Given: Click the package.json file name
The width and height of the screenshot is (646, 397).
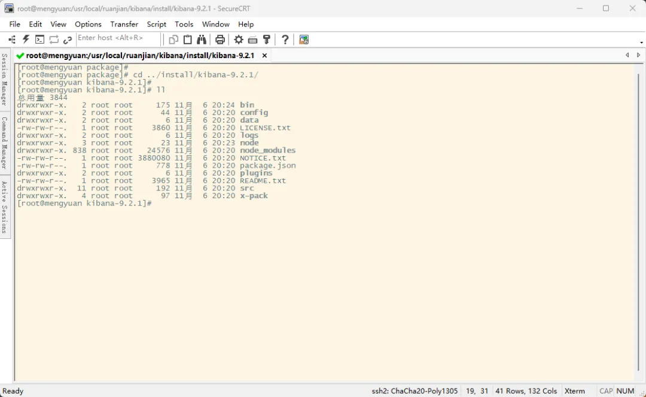Looking at the screenshot, I should pyautogui.click(x=268, y=165).
